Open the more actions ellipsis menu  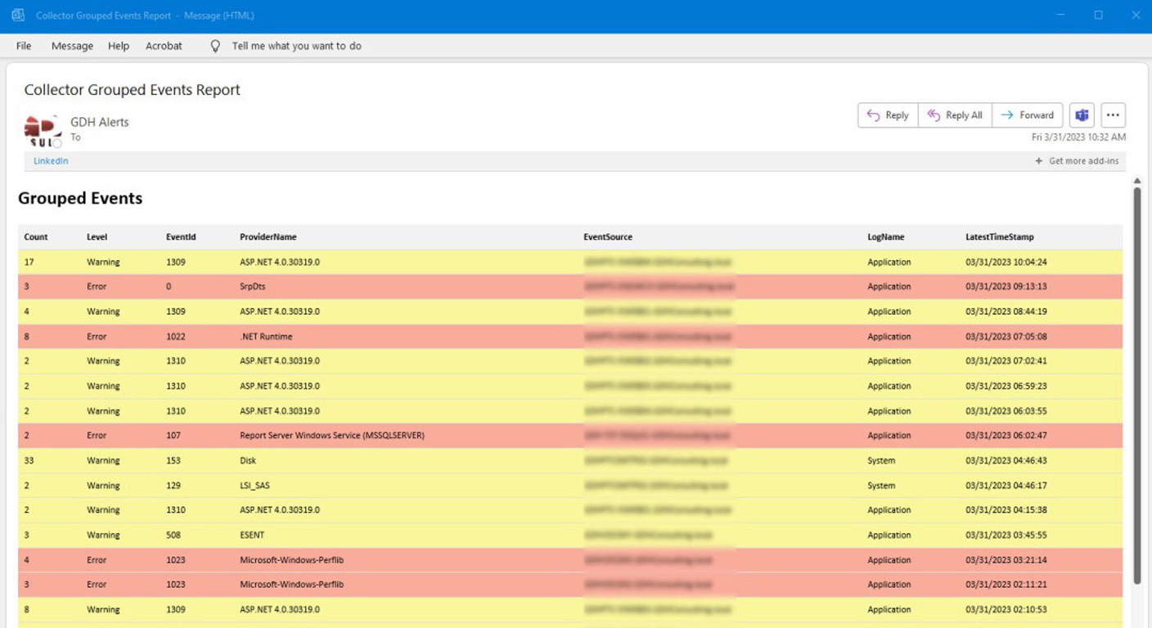click(x=1113, y=115)
